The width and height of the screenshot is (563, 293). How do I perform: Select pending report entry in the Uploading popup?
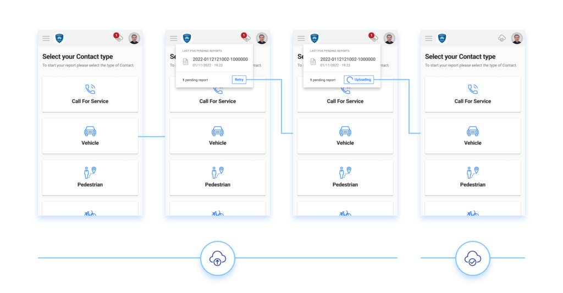tap(347, 61)
